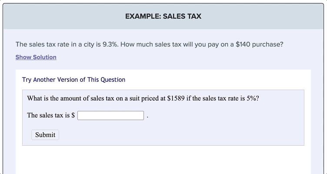The image size is (327, 174).
Task: Click the Show Solution link
Action: point(36,57)
